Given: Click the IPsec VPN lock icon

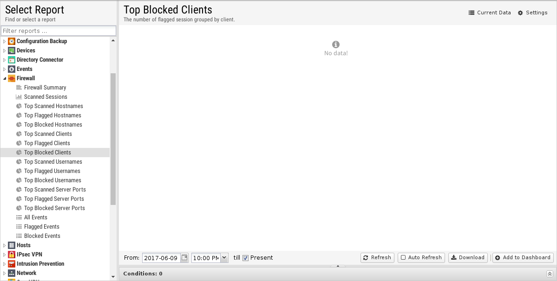Looking at the screenshot, I should (x=11, y=255).
